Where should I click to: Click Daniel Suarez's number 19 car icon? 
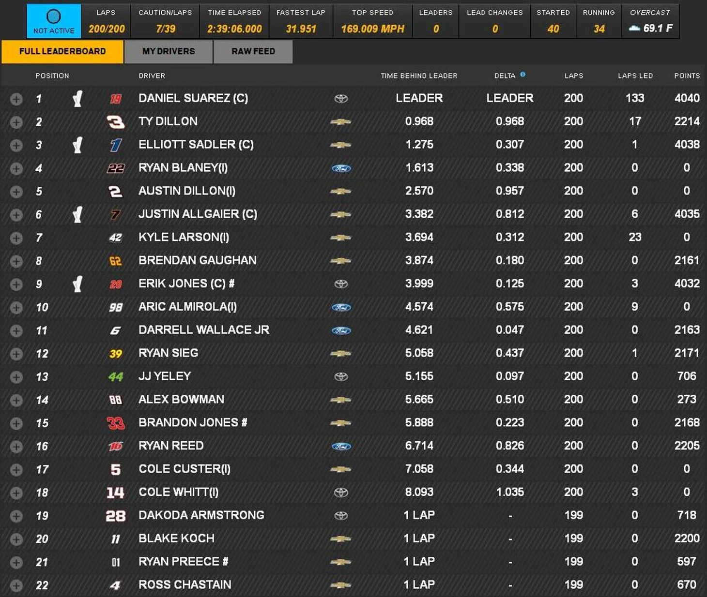coord(115,99)
